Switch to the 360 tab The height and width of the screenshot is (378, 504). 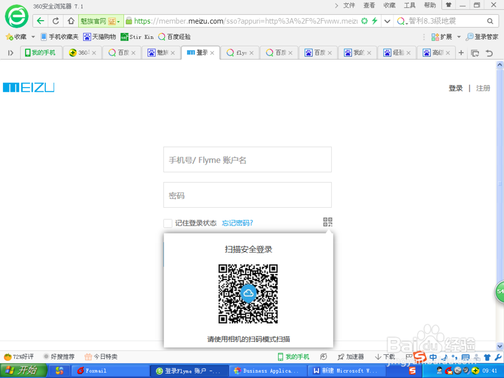(x=83, y=53)
